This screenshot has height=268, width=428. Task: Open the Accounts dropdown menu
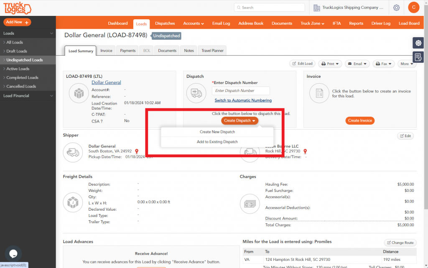point(194,23)
